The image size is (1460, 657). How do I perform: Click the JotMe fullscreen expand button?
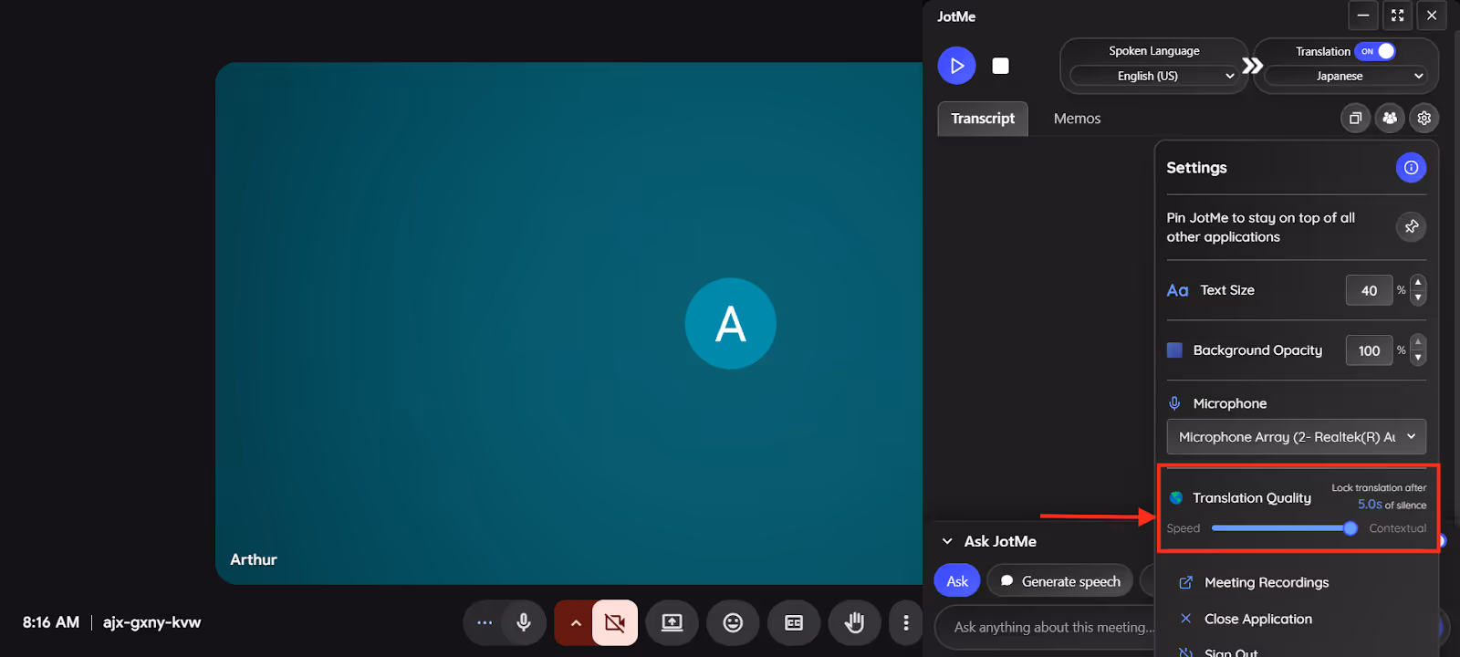tap(1398, 16)
